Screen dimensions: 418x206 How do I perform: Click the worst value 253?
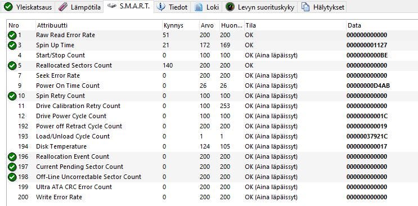[225, 106]
